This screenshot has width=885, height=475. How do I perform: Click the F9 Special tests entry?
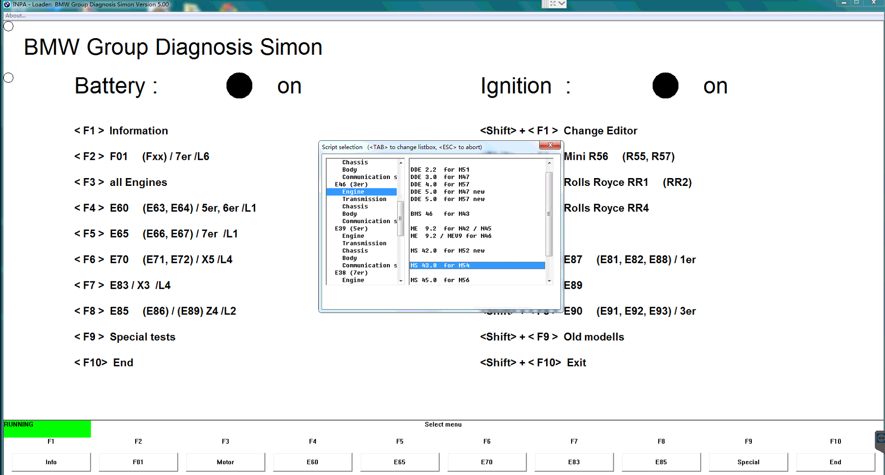(124, 337)
